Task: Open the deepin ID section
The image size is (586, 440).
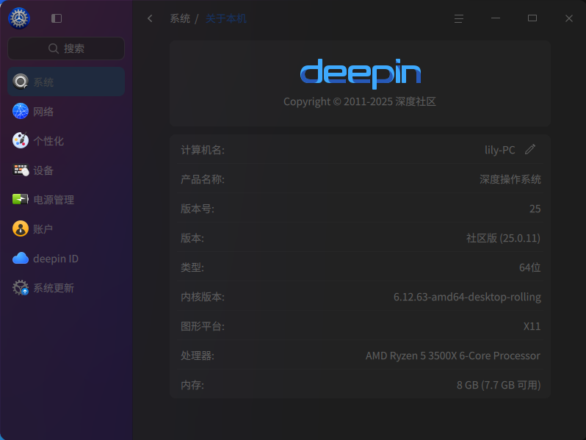Action: pyautogui.click(x=66, y=259)
